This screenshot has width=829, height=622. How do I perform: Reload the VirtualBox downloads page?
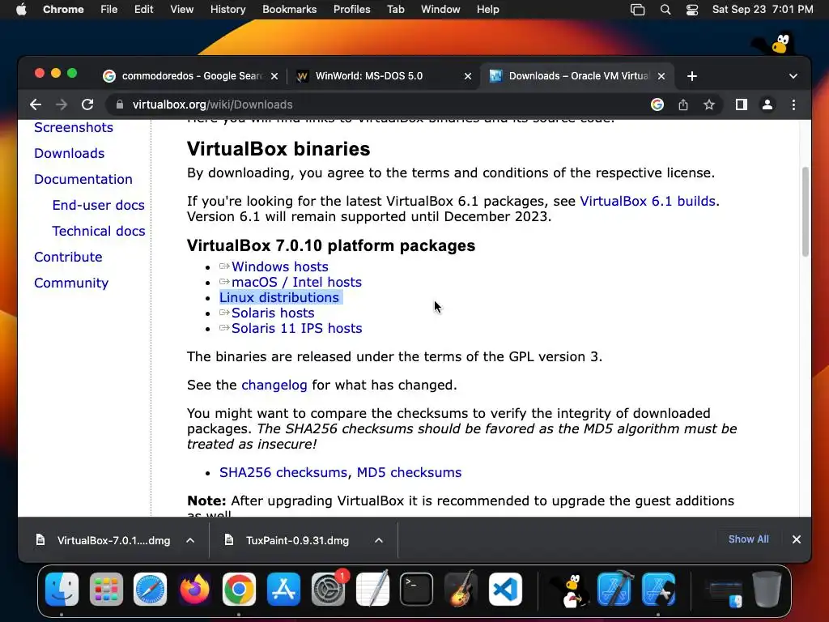point(87,104)
